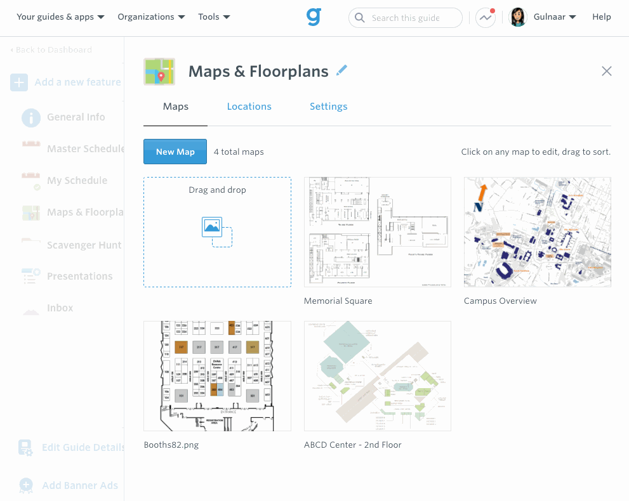Screen dimensions: 629x501
Task: Click the New Map button
Action: pos(175,152)
